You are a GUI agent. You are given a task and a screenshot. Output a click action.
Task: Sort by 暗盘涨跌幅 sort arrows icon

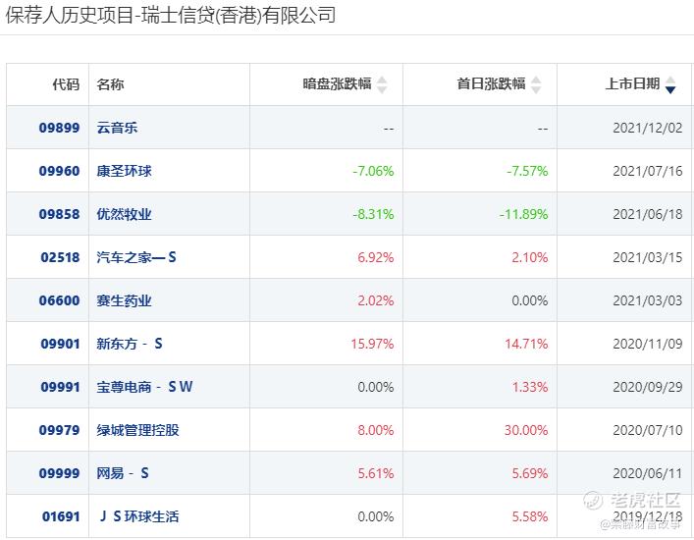tap(382, 85)
